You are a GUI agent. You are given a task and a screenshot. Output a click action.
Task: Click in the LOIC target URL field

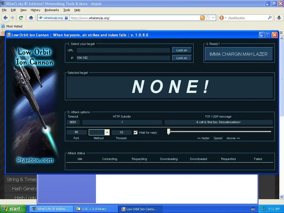(x=123, y=50)
